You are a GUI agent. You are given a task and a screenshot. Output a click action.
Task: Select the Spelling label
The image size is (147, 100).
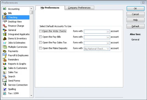12,89
